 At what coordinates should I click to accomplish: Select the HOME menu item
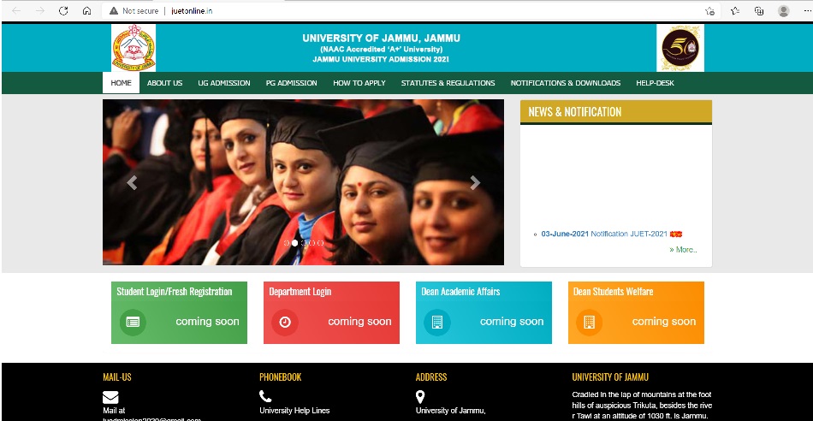click(121, 83)
